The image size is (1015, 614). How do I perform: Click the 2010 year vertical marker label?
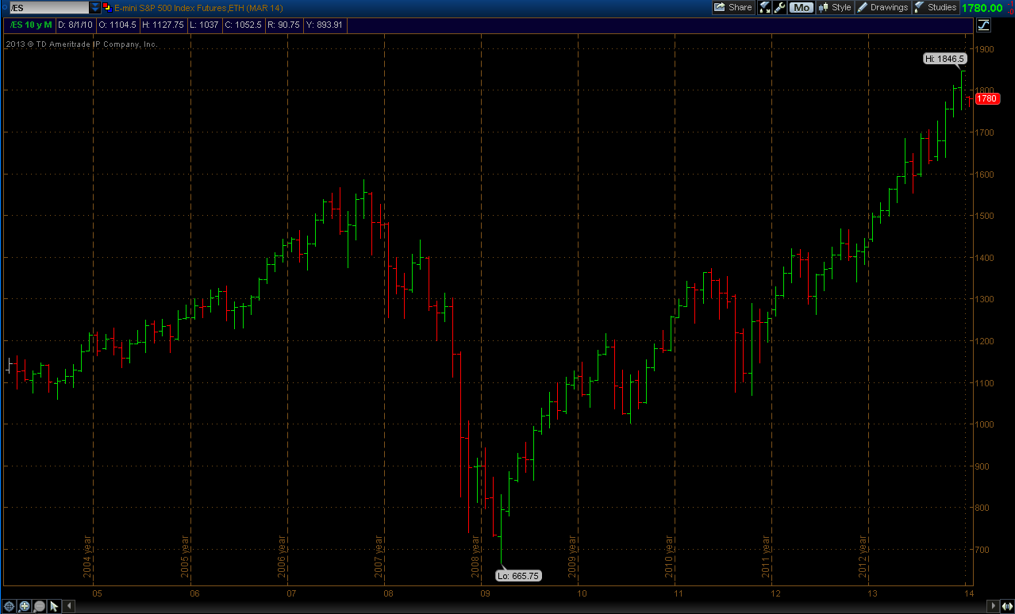pyautogui.click(x=669, y=556)
